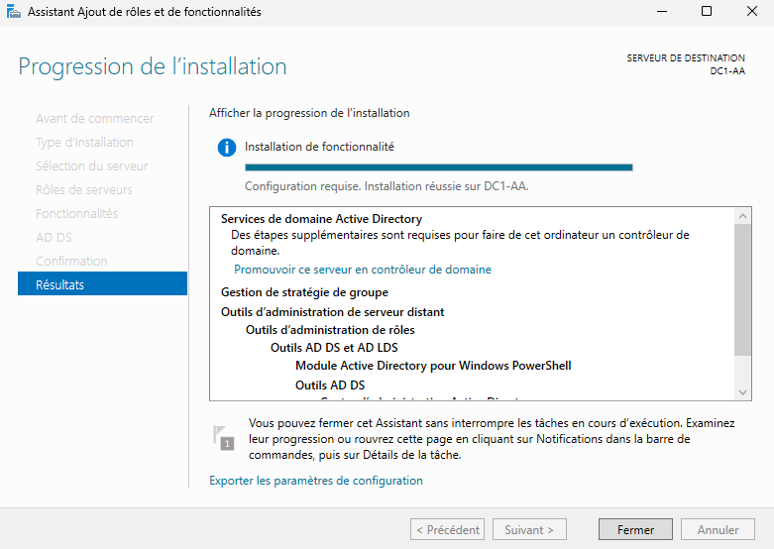The image size is (774, 549).
Task: Select the AD DS step in sidebar
Action: point(54,238)
